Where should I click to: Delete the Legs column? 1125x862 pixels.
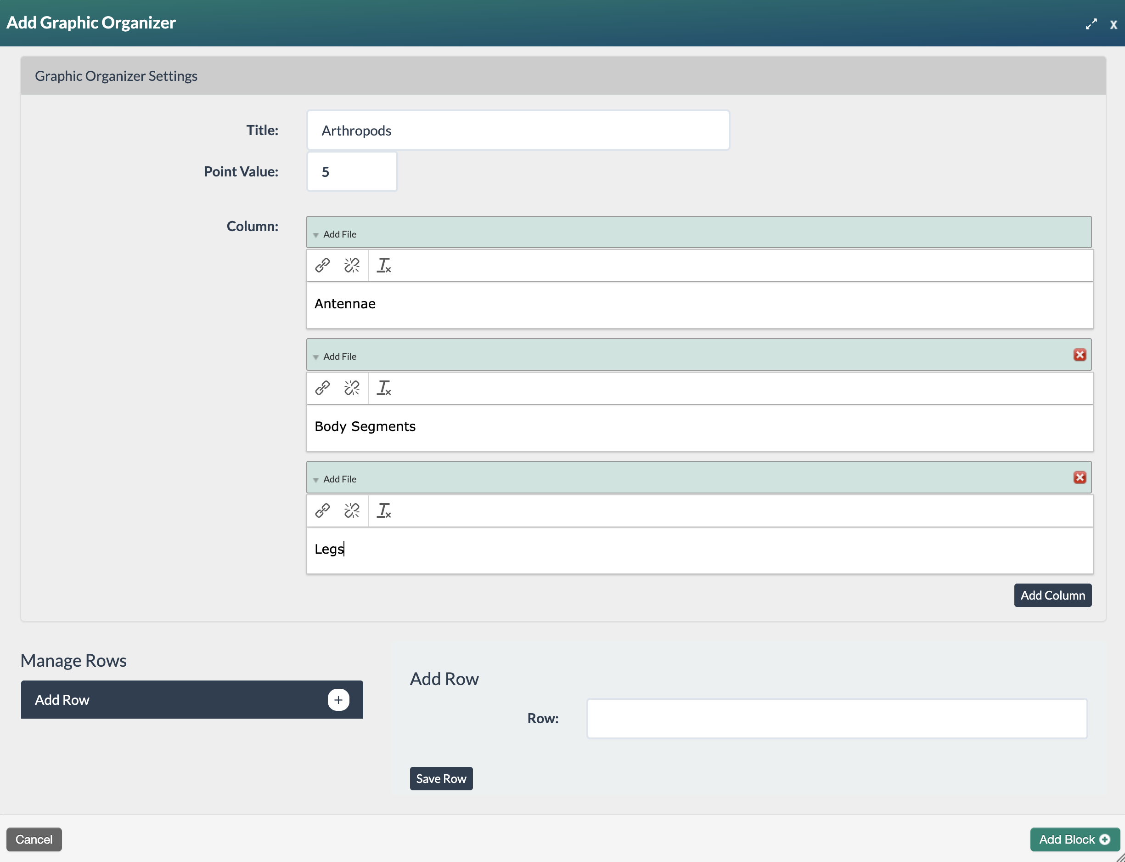tap(1080, 477)
